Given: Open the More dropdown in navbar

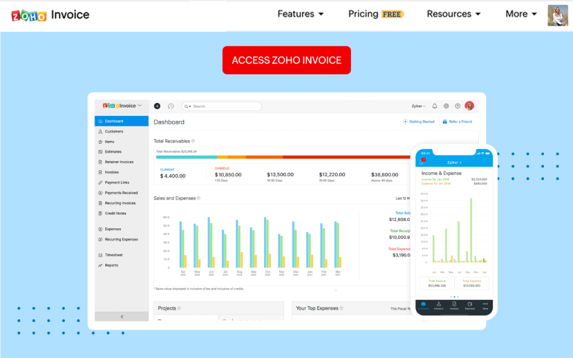Looking at the screenshot, I should 521,14.
